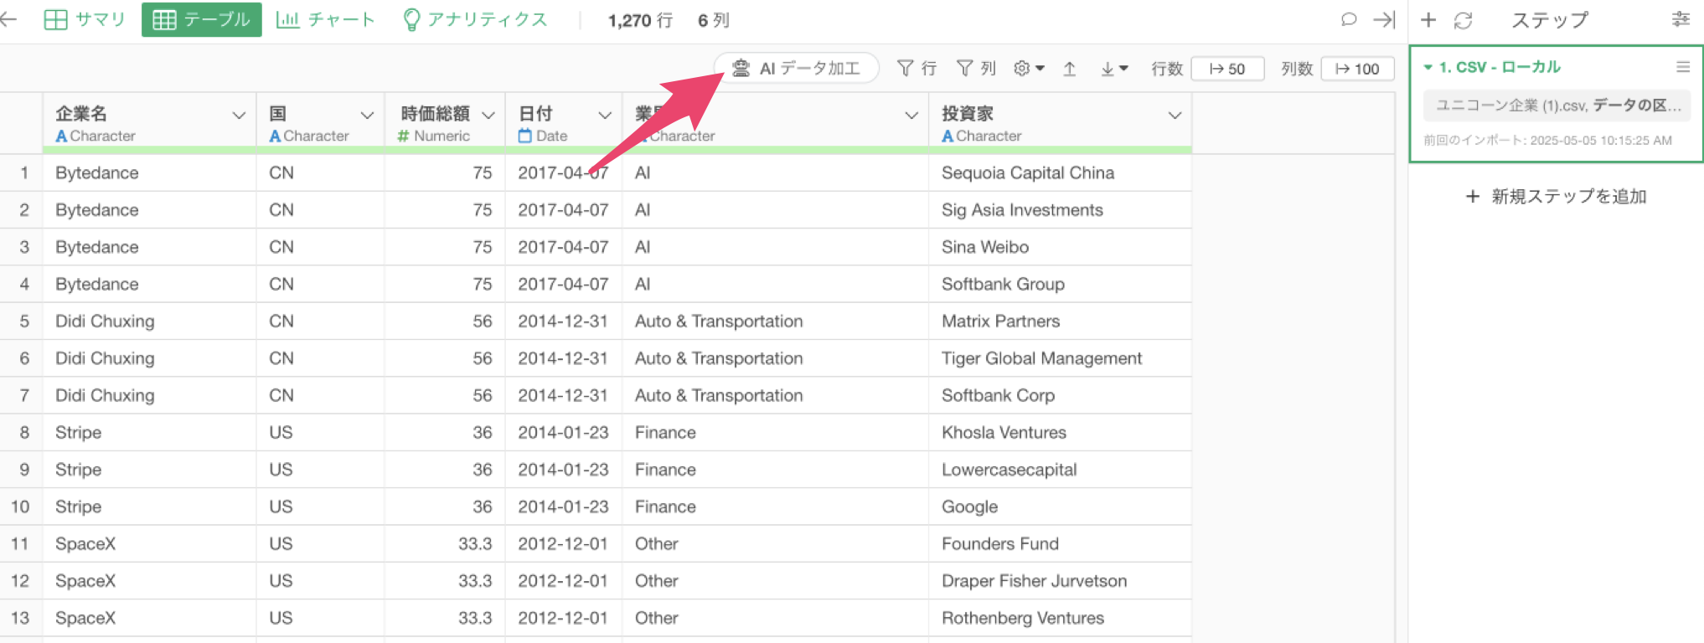1704x643 pixels.
Task: Click the AI データ加工 button
Action: (x=796, y=68)
